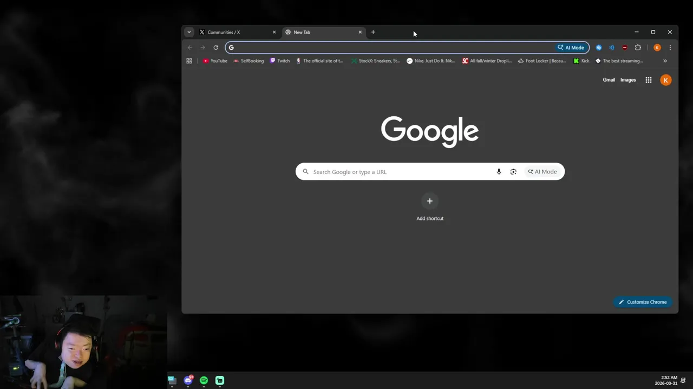Reload the current page
Screen dimensions: 693x389
pos(215,48)
